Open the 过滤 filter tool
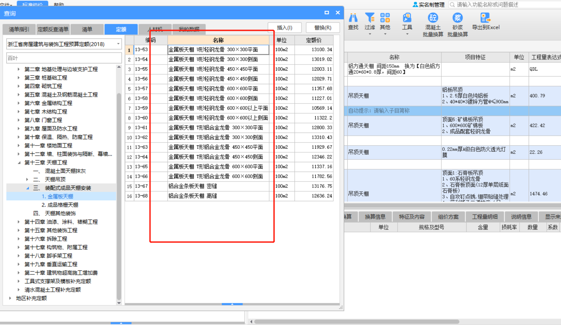The image size is (561, 325). (x=370, y=18)
